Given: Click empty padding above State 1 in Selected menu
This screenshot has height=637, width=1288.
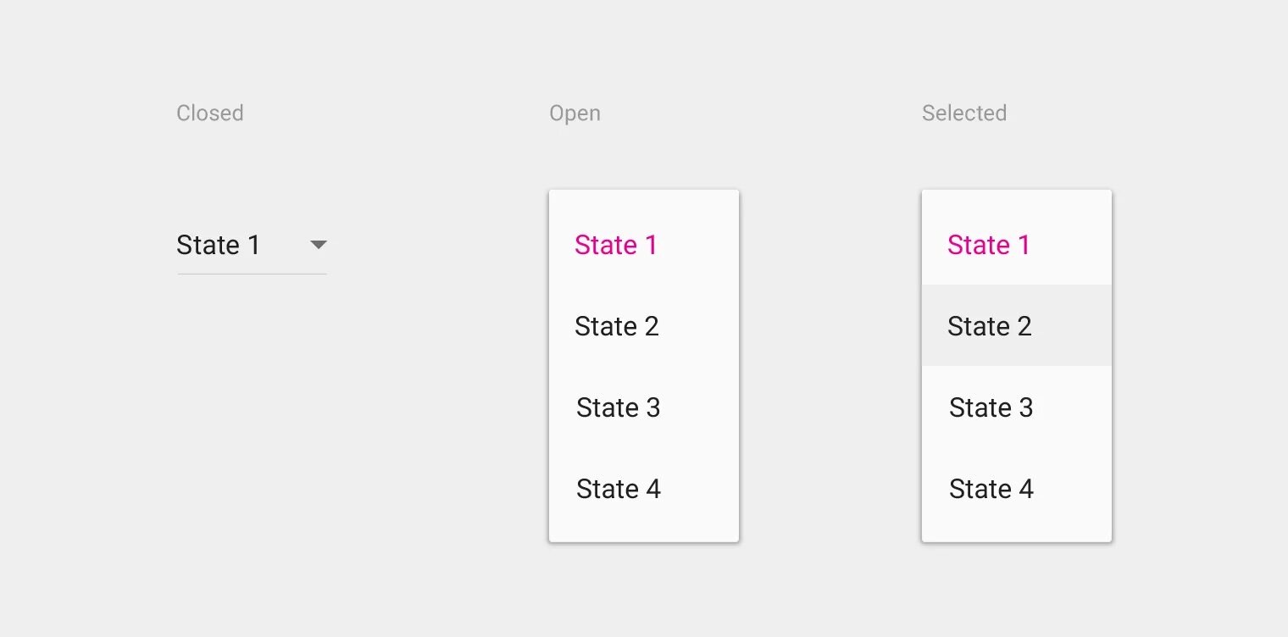Looking at the screenshot, I should 1017,203.
